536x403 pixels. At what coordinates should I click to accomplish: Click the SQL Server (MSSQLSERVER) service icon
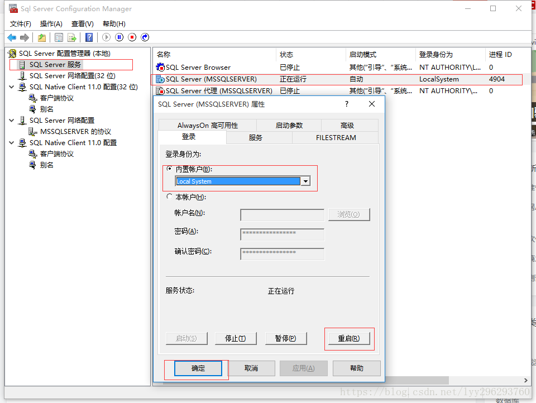click(x=160, y=79)
